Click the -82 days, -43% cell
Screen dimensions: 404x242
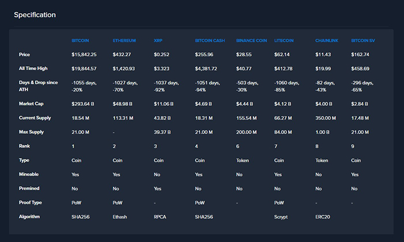point(325,86)
